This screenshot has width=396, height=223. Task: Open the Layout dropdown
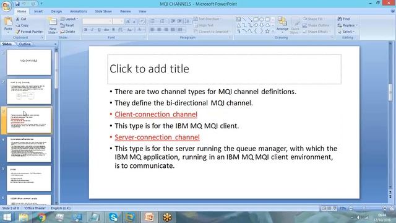tap(69, 19)
